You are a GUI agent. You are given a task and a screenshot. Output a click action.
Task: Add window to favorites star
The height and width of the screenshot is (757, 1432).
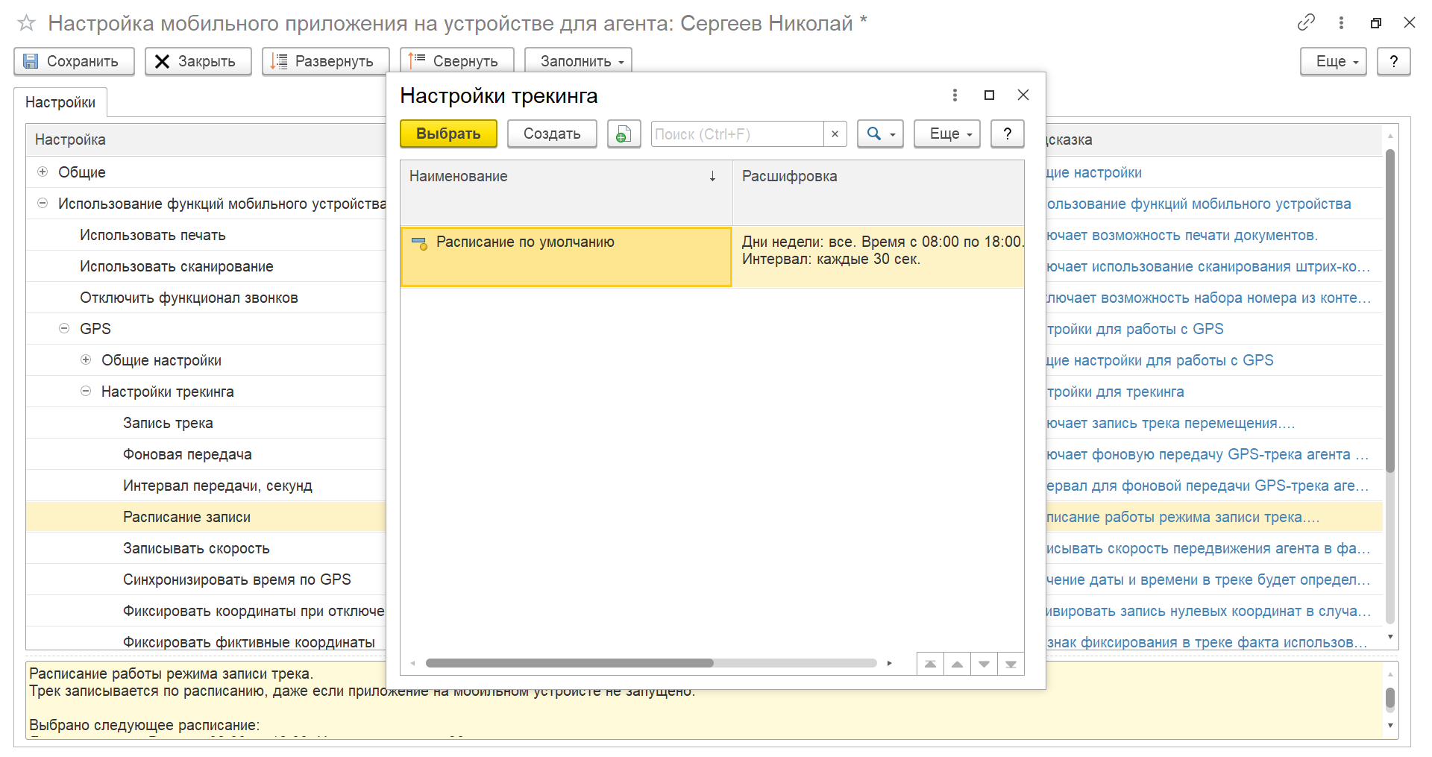click(x=26, y=24)
